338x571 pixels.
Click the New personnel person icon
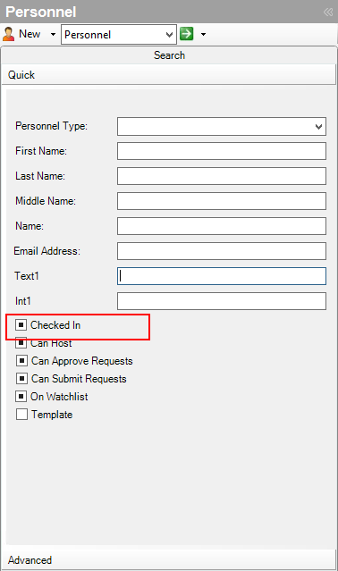tap(8, 34)
